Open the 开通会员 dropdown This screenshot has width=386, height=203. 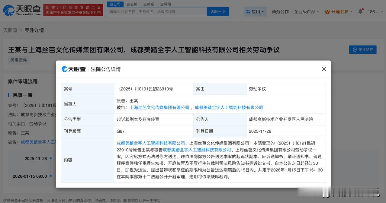click(339, 11)
